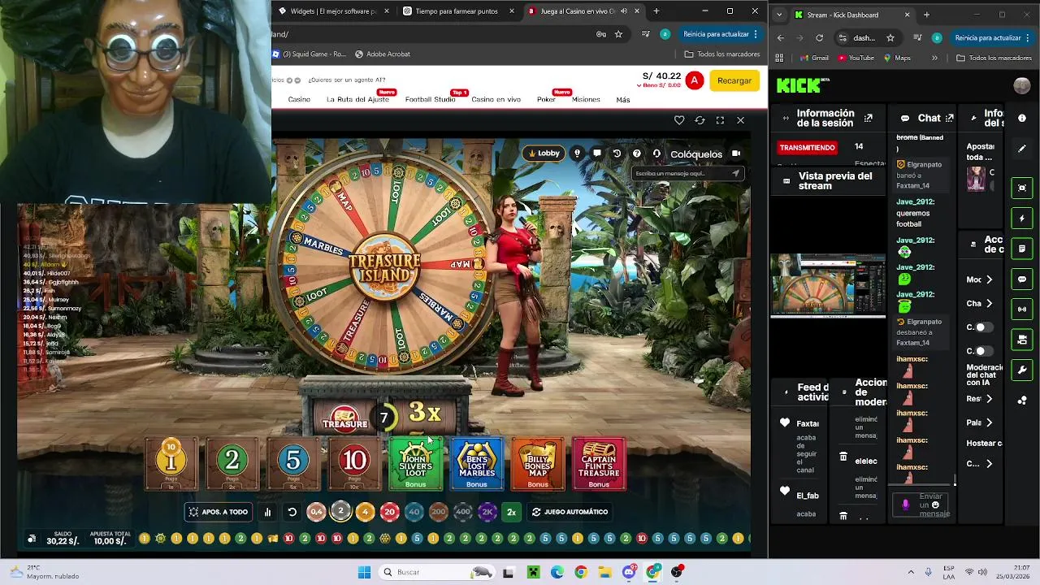The width and height of the screenshot is (1040, 585).
Task: Go back to the game Lobby
Action: (x=544, y=154)
